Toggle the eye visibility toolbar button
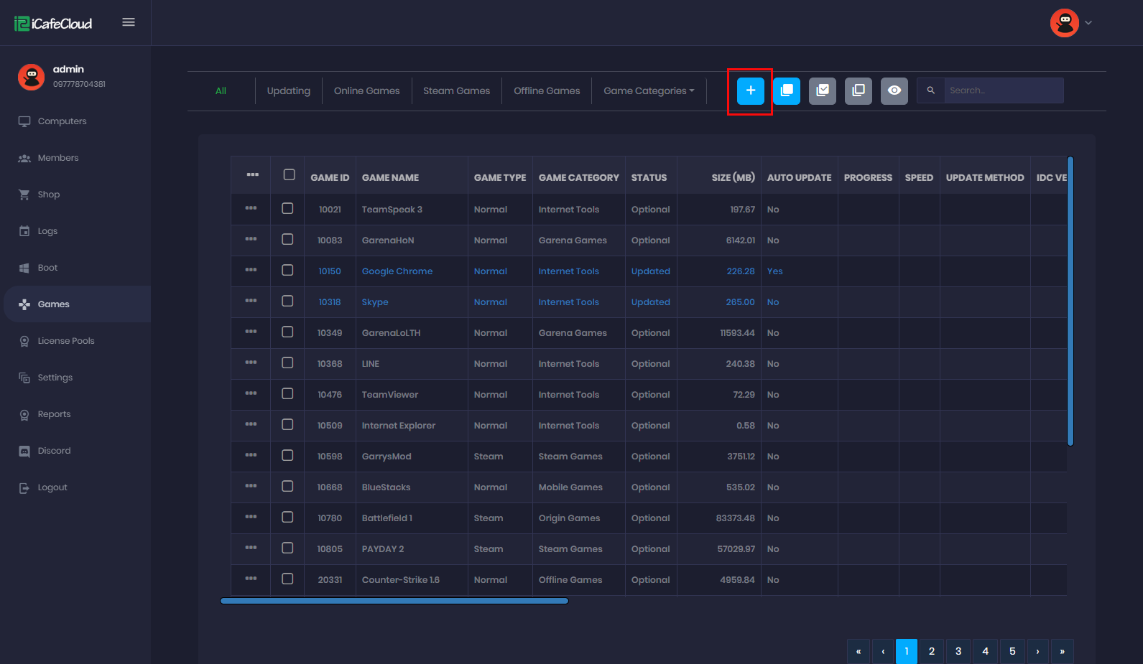The width and height of the screenshot is (1143, 664). 894,91
